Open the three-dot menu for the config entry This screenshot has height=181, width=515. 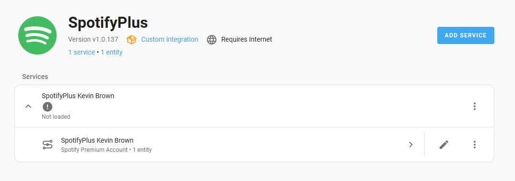pyautogui.click(x=474, y=106)
